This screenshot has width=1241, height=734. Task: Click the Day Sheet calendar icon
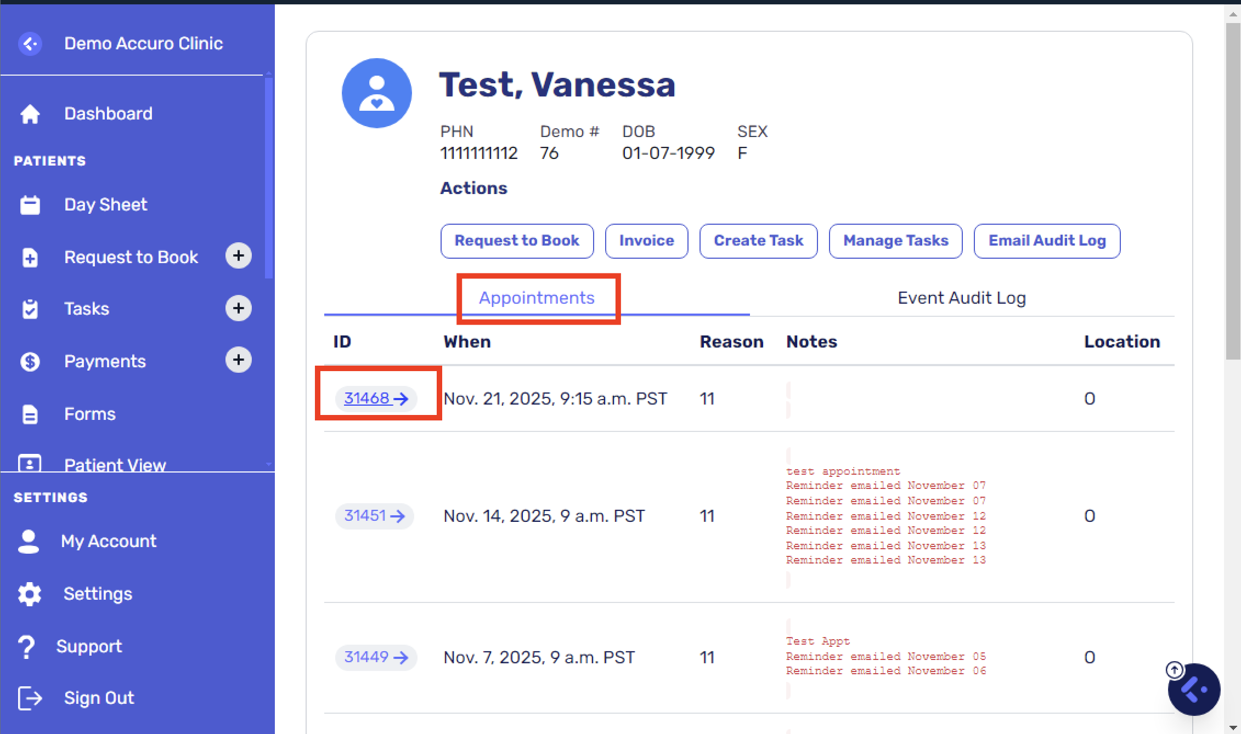(x=30, y=205)
